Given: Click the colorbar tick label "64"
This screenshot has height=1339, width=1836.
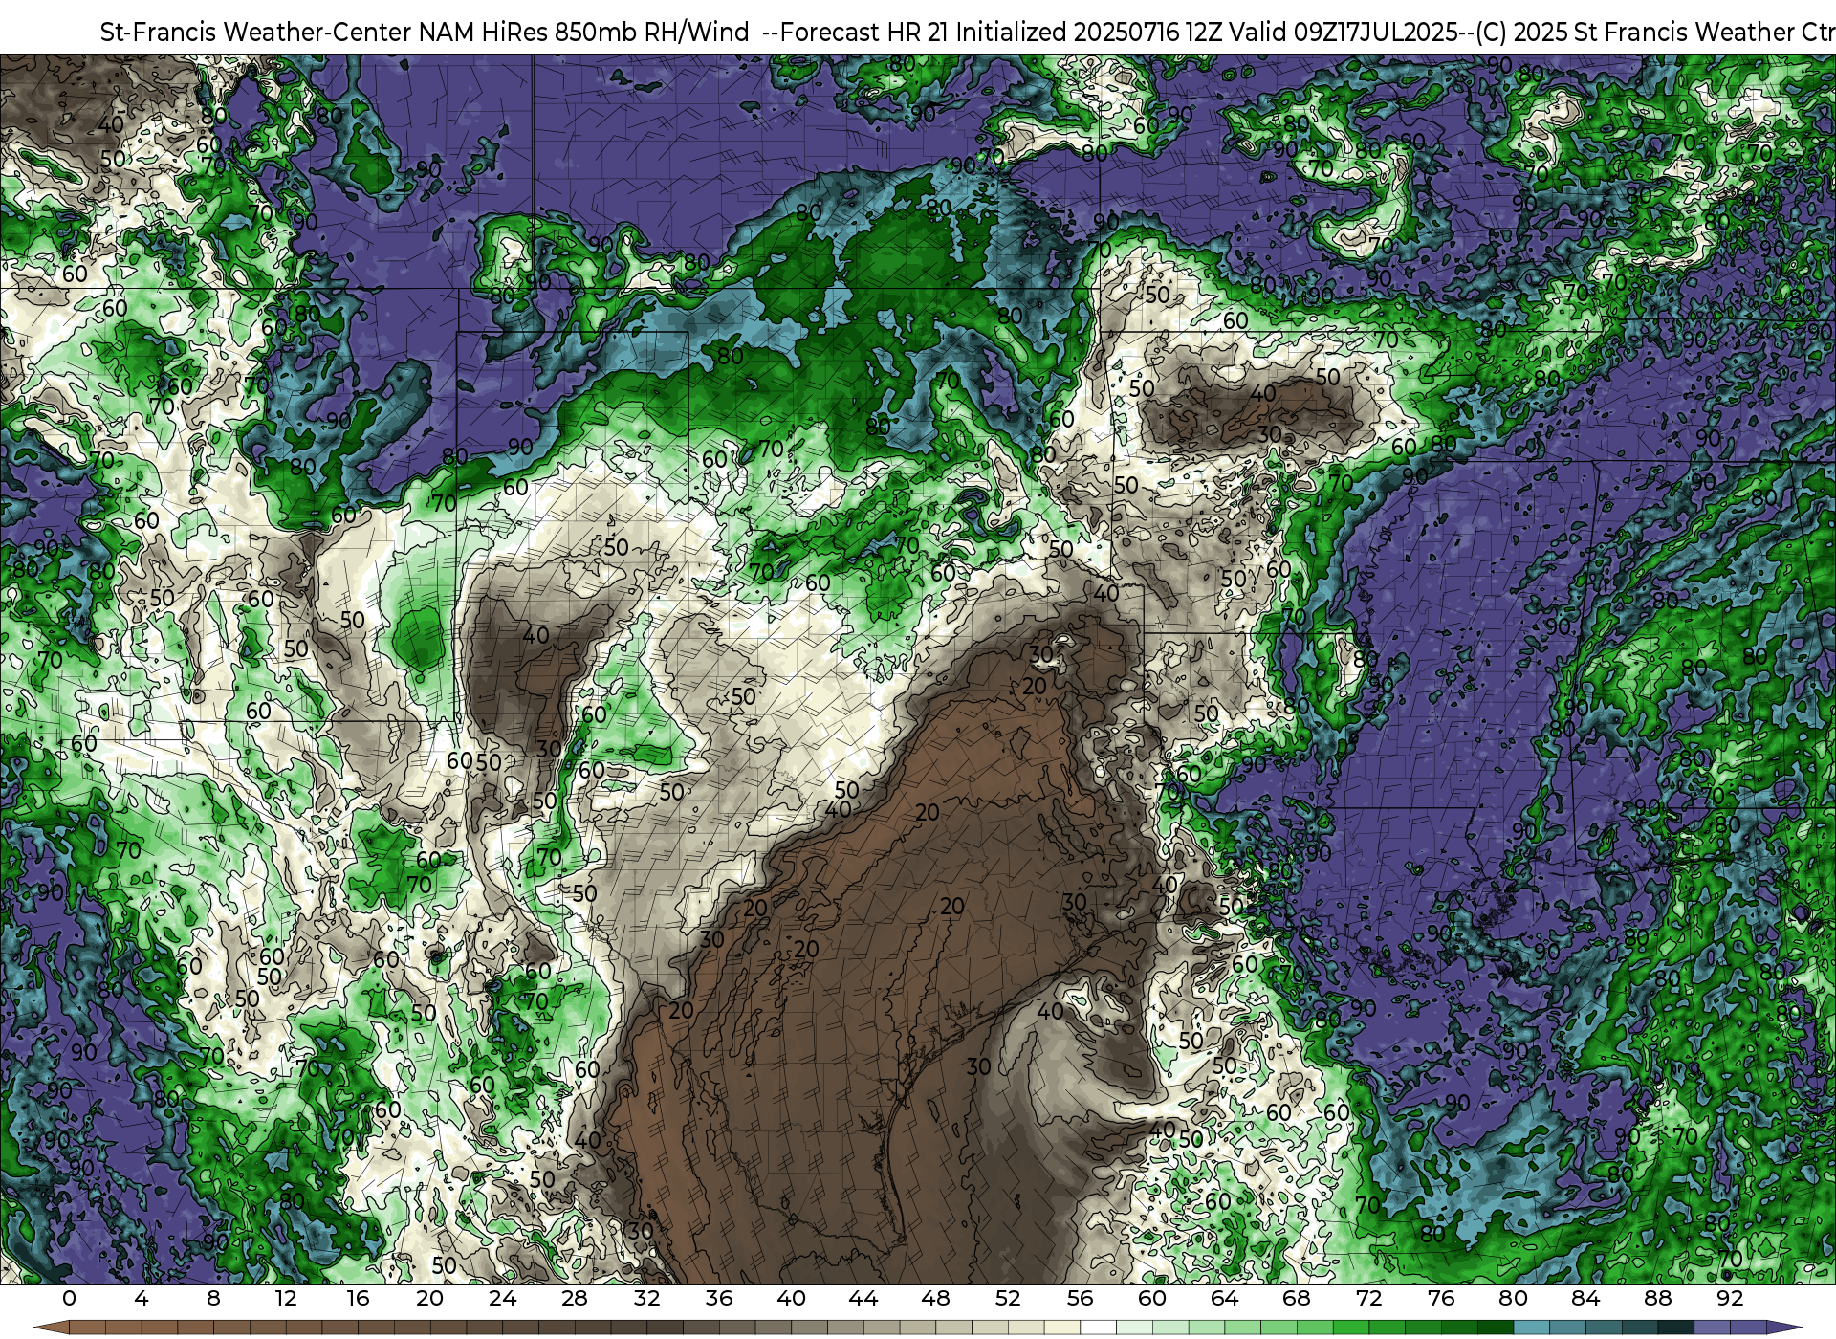Looking at the screenshot, I should click(x=1224, y=1299).
